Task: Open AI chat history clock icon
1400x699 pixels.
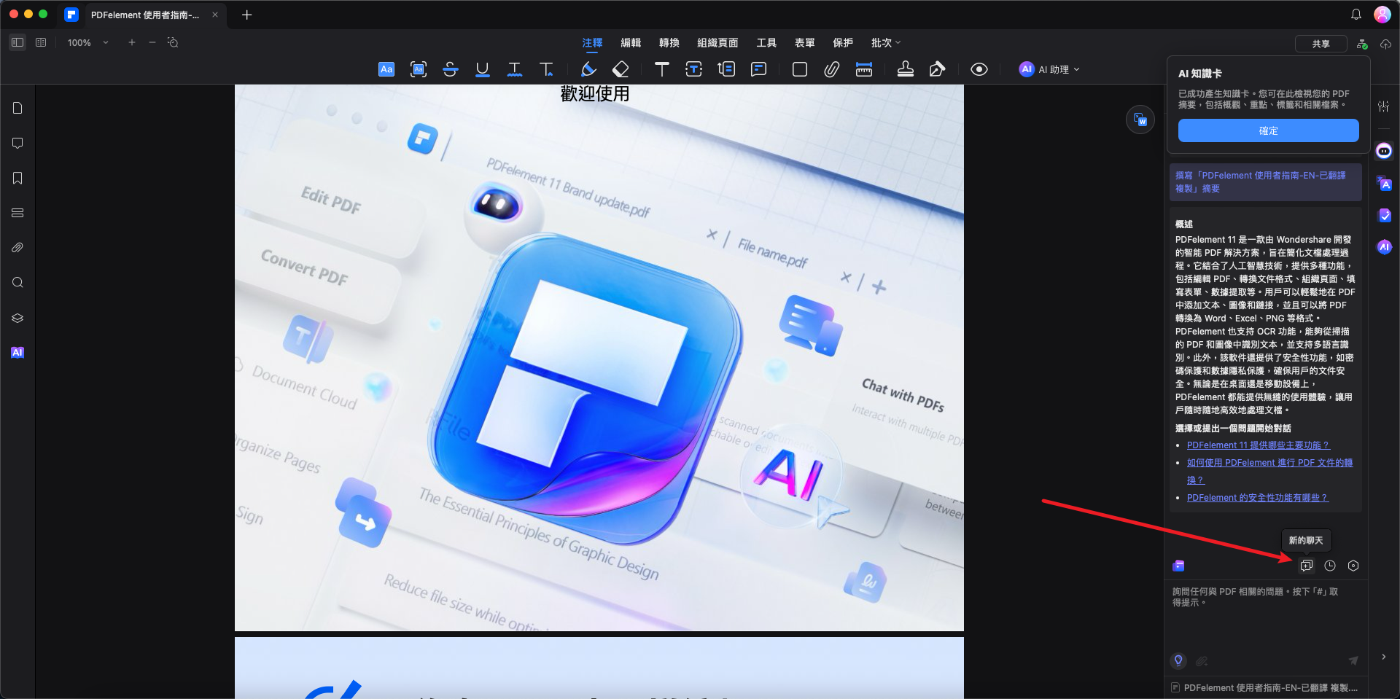Action: pyautogui.click(x=1330, y=566)
